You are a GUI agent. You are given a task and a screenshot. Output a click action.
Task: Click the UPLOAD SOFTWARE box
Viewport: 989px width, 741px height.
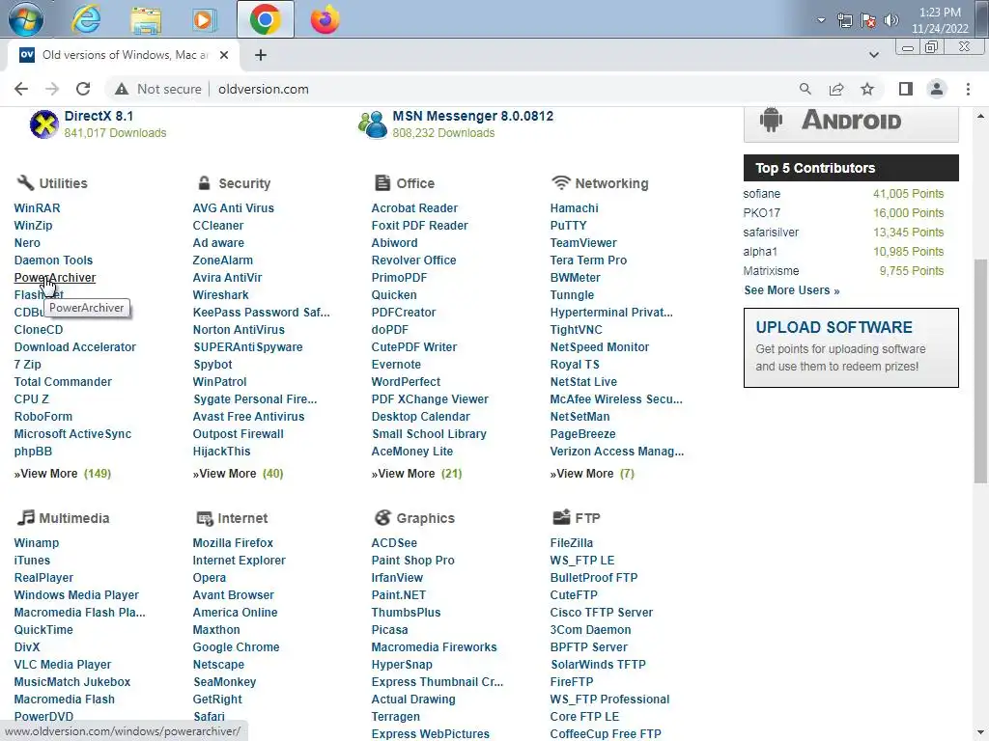pos(851,347)
